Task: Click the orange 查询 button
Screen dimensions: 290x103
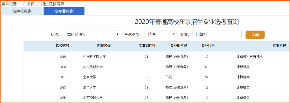Action: point(255,35)
